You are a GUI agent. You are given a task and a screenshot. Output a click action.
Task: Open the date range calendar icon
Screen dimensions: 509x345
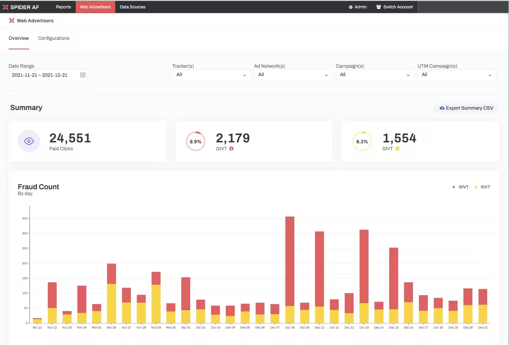pos(83,75)
